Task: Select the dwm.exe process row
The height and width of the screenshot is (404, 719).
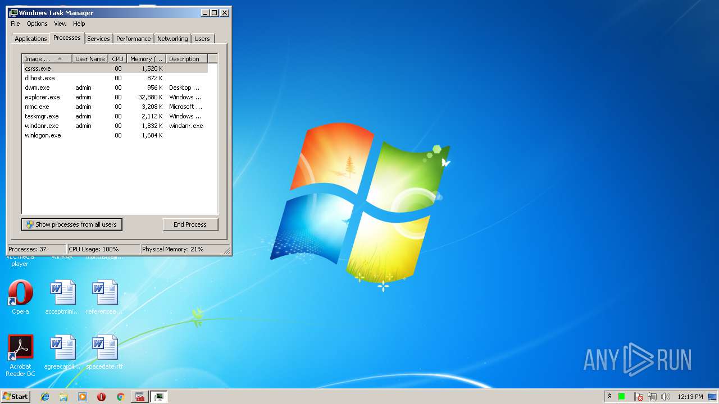Action: [115, 88]
